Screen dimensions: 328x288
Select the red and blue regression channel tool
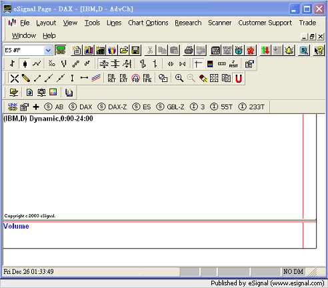(x=96, y=78)
